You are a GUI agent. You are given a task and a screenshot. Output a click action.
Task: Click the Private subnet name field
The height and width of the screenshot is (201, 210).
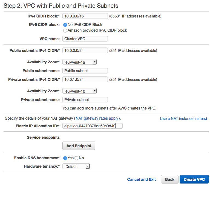pyautogui.click(x=85, y=100)
